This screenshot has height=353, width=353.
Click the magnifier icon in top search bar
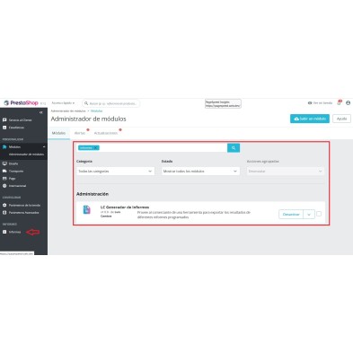coord(86,103)
